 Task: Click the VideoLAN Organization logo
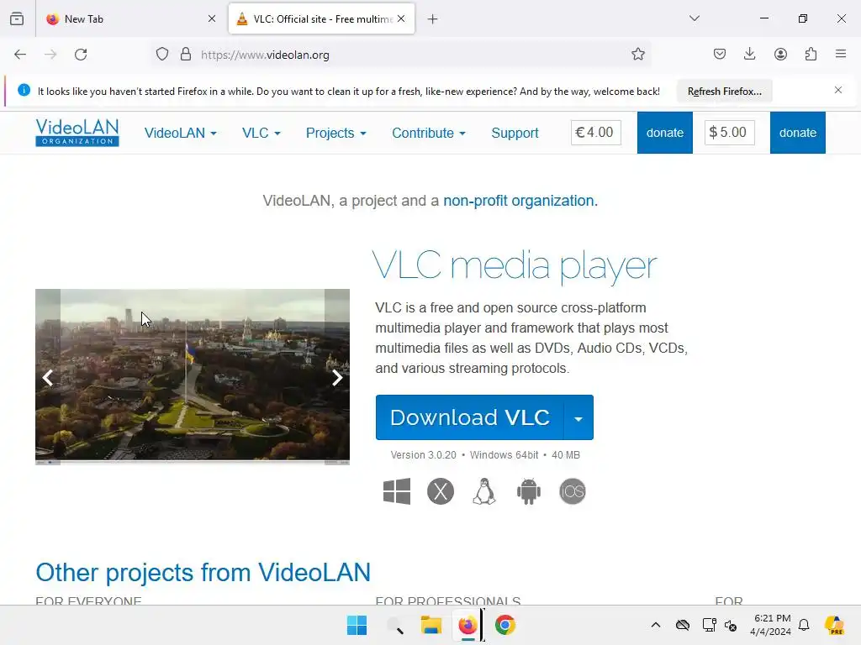(77, 133)
